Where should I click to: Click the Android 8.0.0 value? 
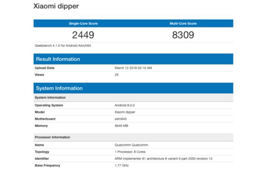[x=125, y=105]
